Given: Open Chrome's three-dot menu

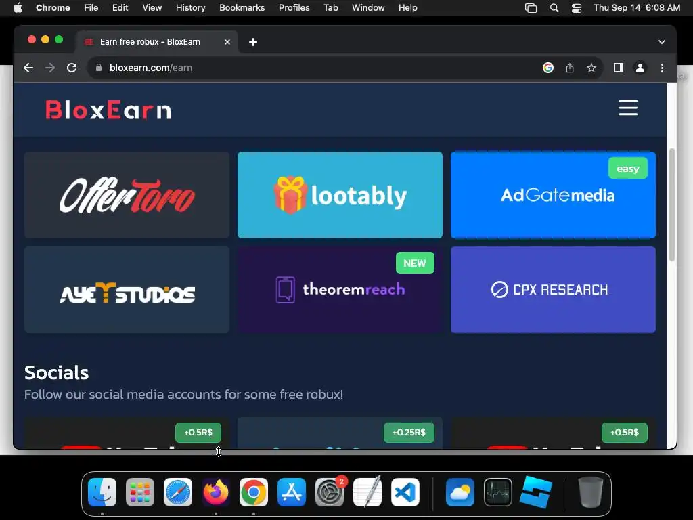Looking at the screenshot, I should 662,68.
